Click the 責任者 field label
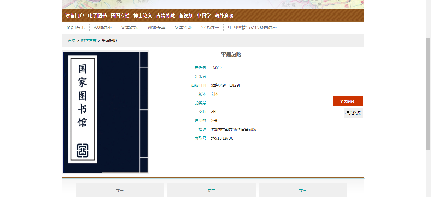 tap(201, 68)
